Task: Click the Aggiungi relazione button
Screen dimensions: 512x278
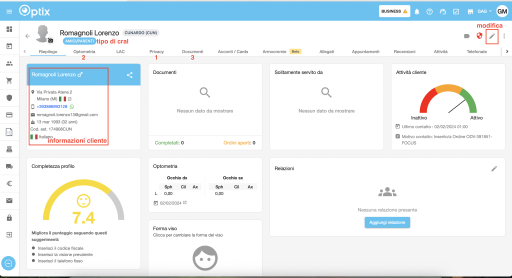Action: 387,222
